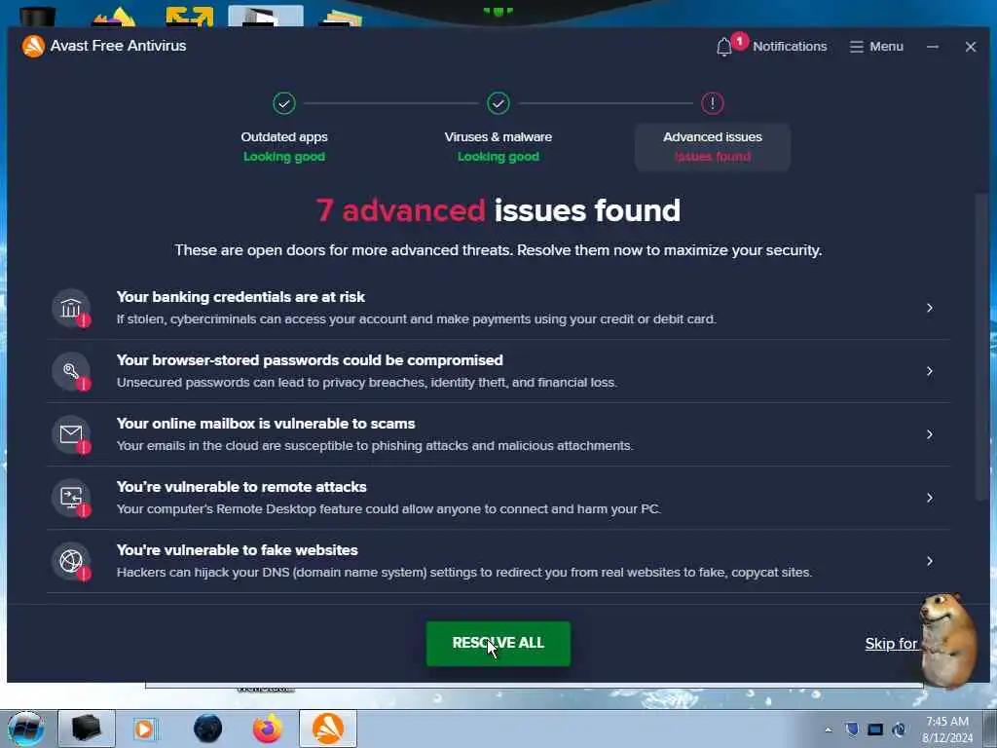Click the RESOLVE ALL button

coord(498,644)
